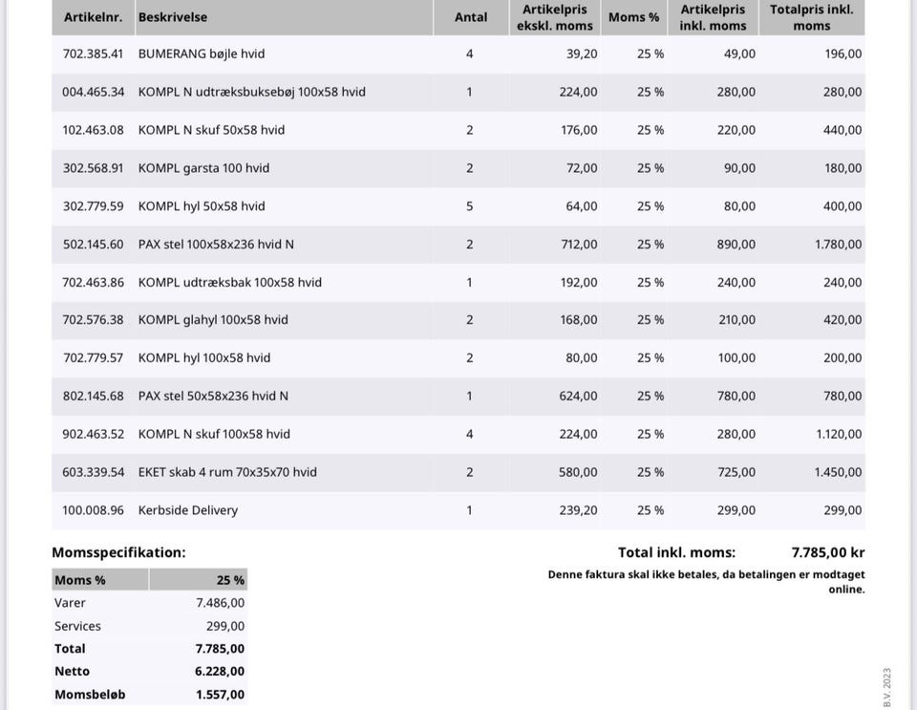The width and height of the screenshot is (917, 710).
Task: Click article number 004.465.34
Action: (x=93, y=92)
